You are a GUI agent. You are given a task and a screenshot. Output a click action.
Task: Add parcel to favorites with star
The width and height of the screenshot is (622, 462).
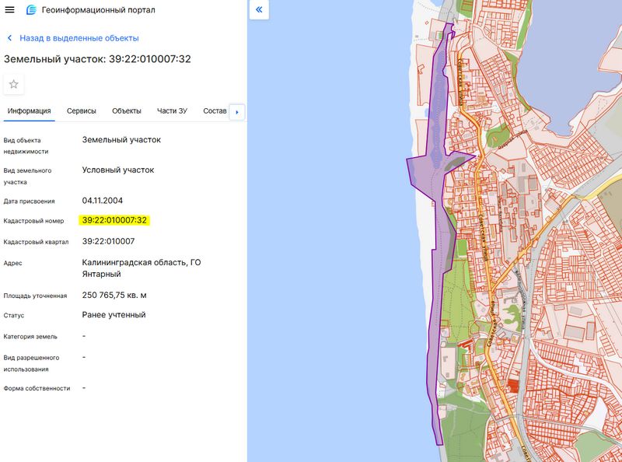[x=13, y=84]
